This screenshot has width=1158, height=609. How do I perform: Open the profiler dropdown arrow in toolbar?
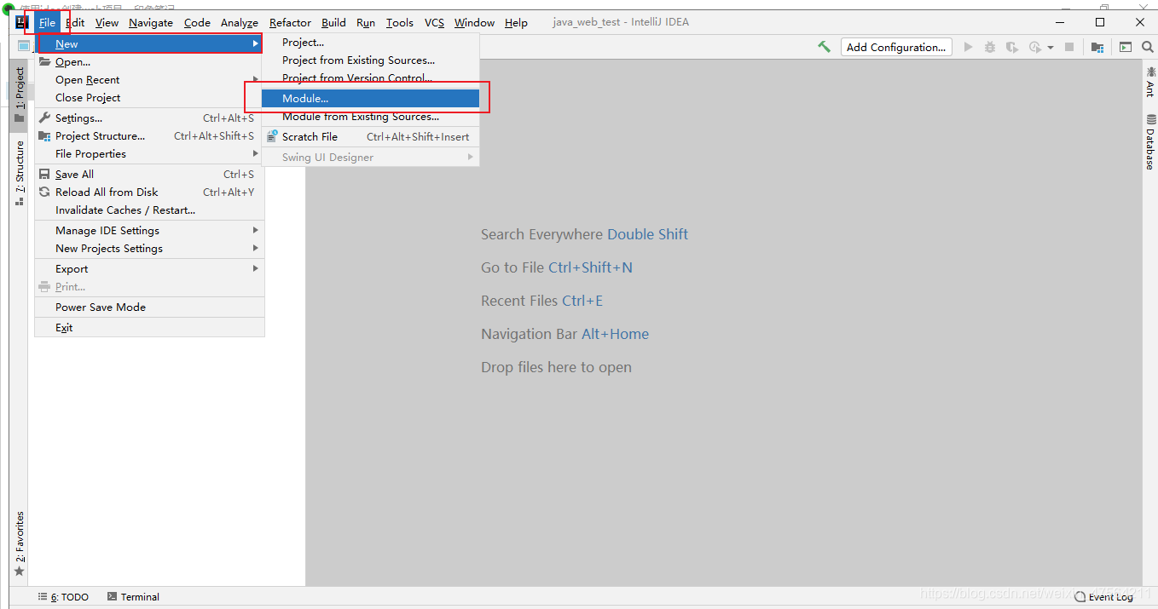pyautogui.click(x=1050, y=48)
